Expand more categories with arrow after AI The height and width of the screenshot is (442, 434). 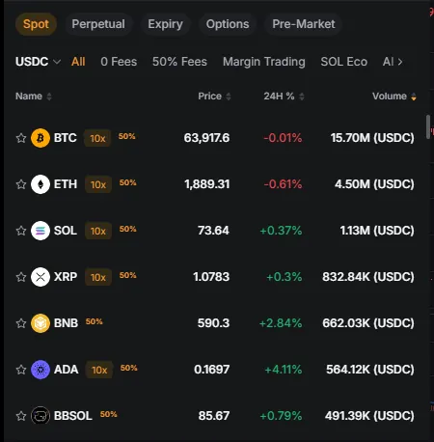coord(400,62)
